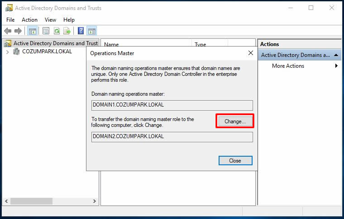Toggle the Show/Hide Action Pane toolbar icon
The height and width of the screenshot is (219, 344).
(x=92, y=31)
